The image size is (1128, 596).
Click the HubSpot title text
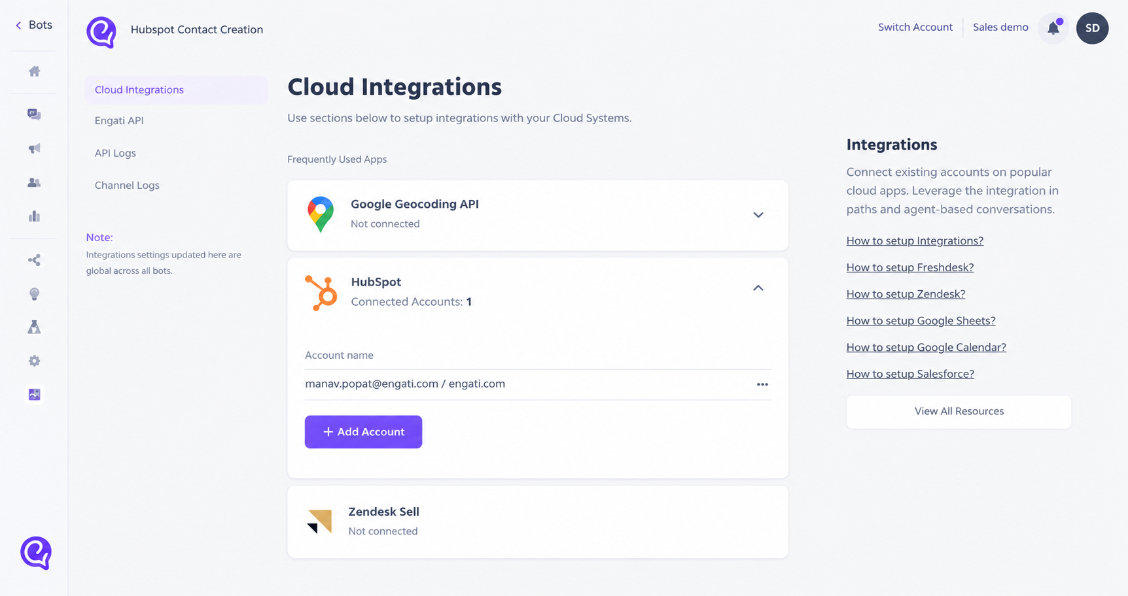[376, 282]
